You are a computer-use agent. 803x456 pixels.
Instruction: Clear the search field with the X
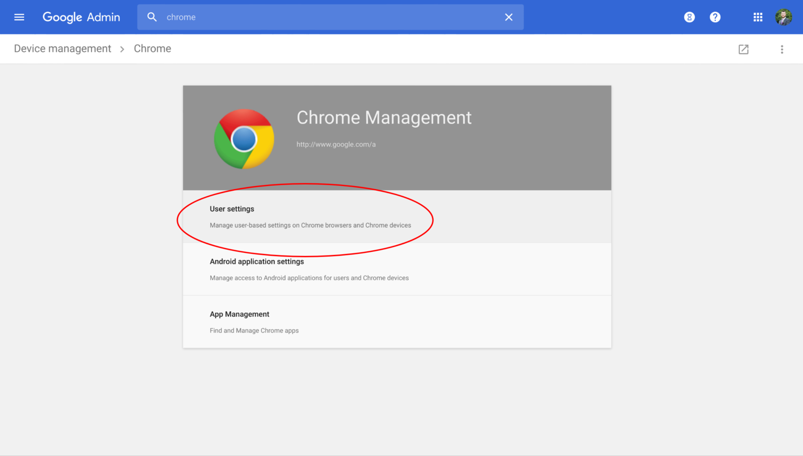[x=509, y=17]
